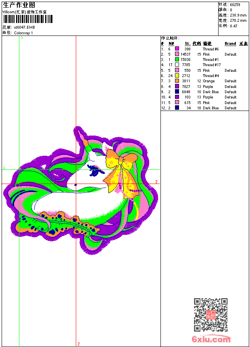250x347 pixels.
Task: Select stitch count value 550
Action: (x=187, y=71)
